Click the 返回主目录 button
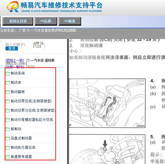 tap(18, 21)
